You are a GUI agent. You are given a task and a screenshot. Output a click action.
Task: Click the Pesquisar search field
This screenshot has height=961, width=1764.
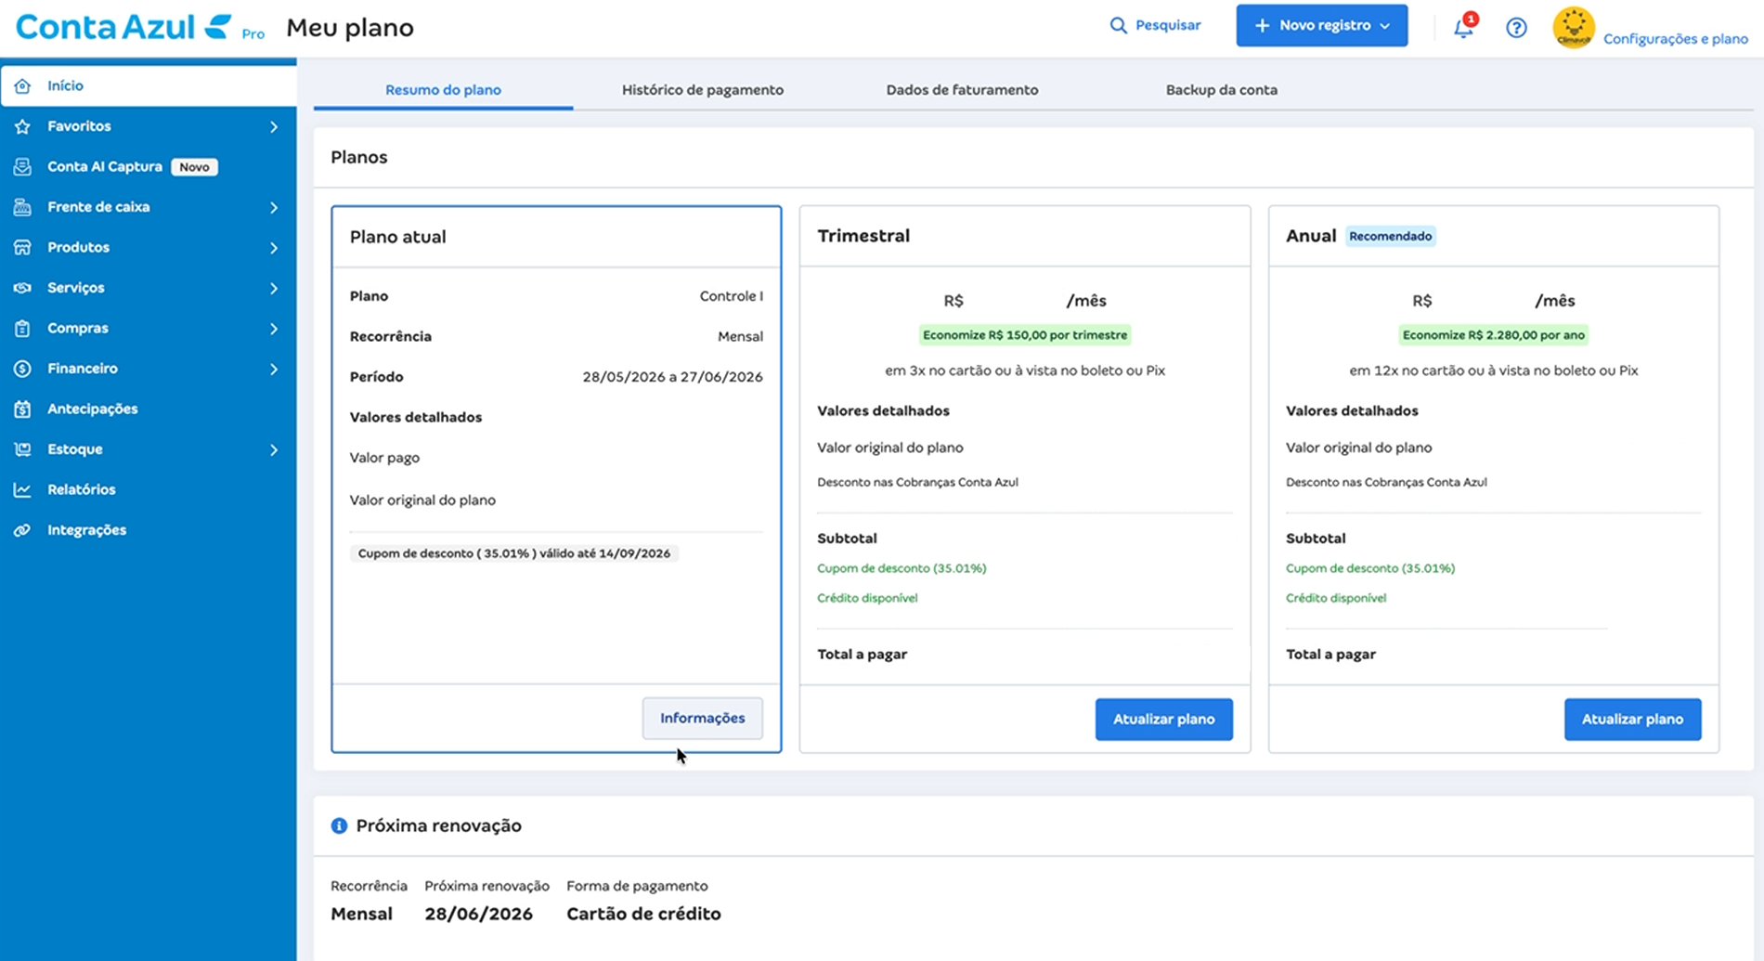[x=1155, y=25]
